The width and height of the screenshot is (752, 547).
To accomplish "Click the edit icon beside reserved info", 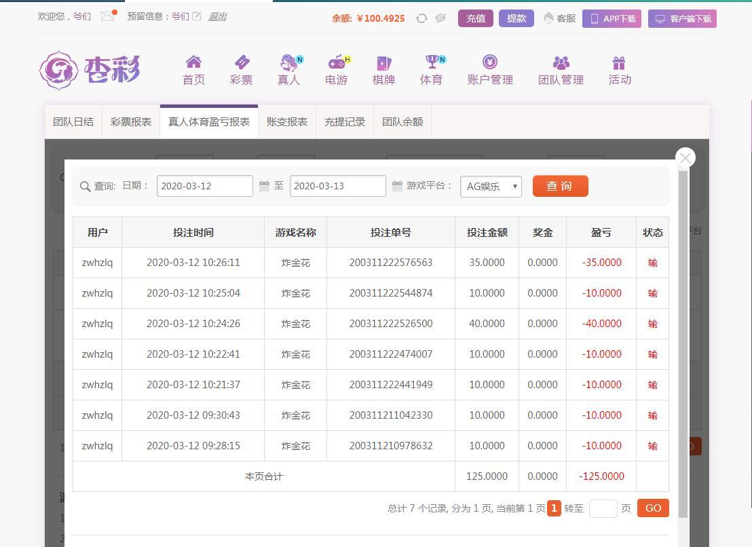I will click(x=197, y=16).
